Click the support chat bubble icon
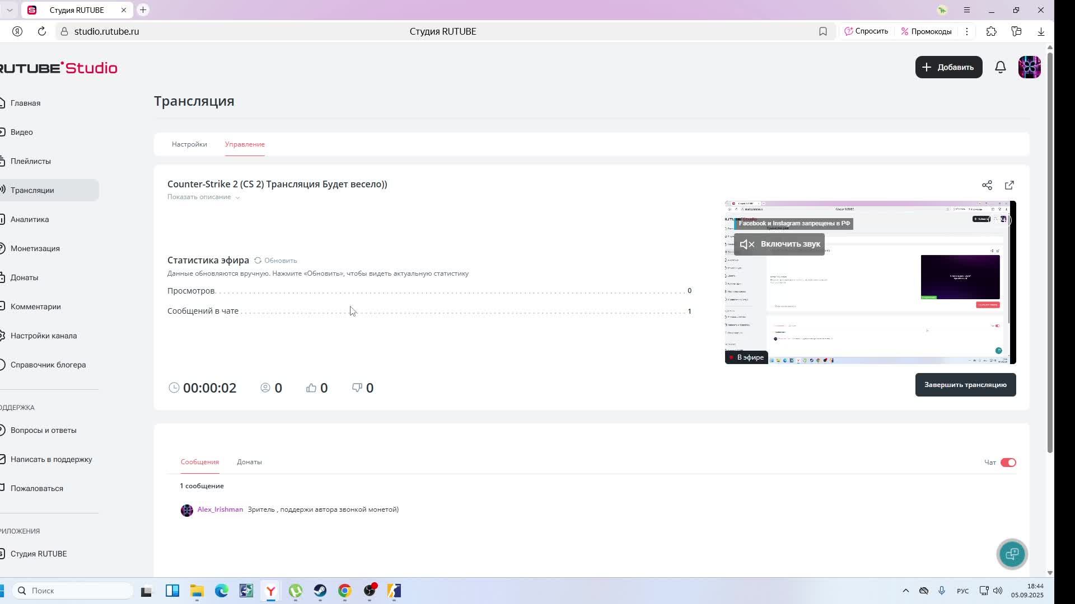This screenshot has width=1075, height=604. 1012,554
